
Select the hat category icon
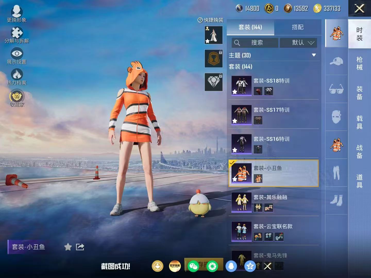[x=336, y=61]
